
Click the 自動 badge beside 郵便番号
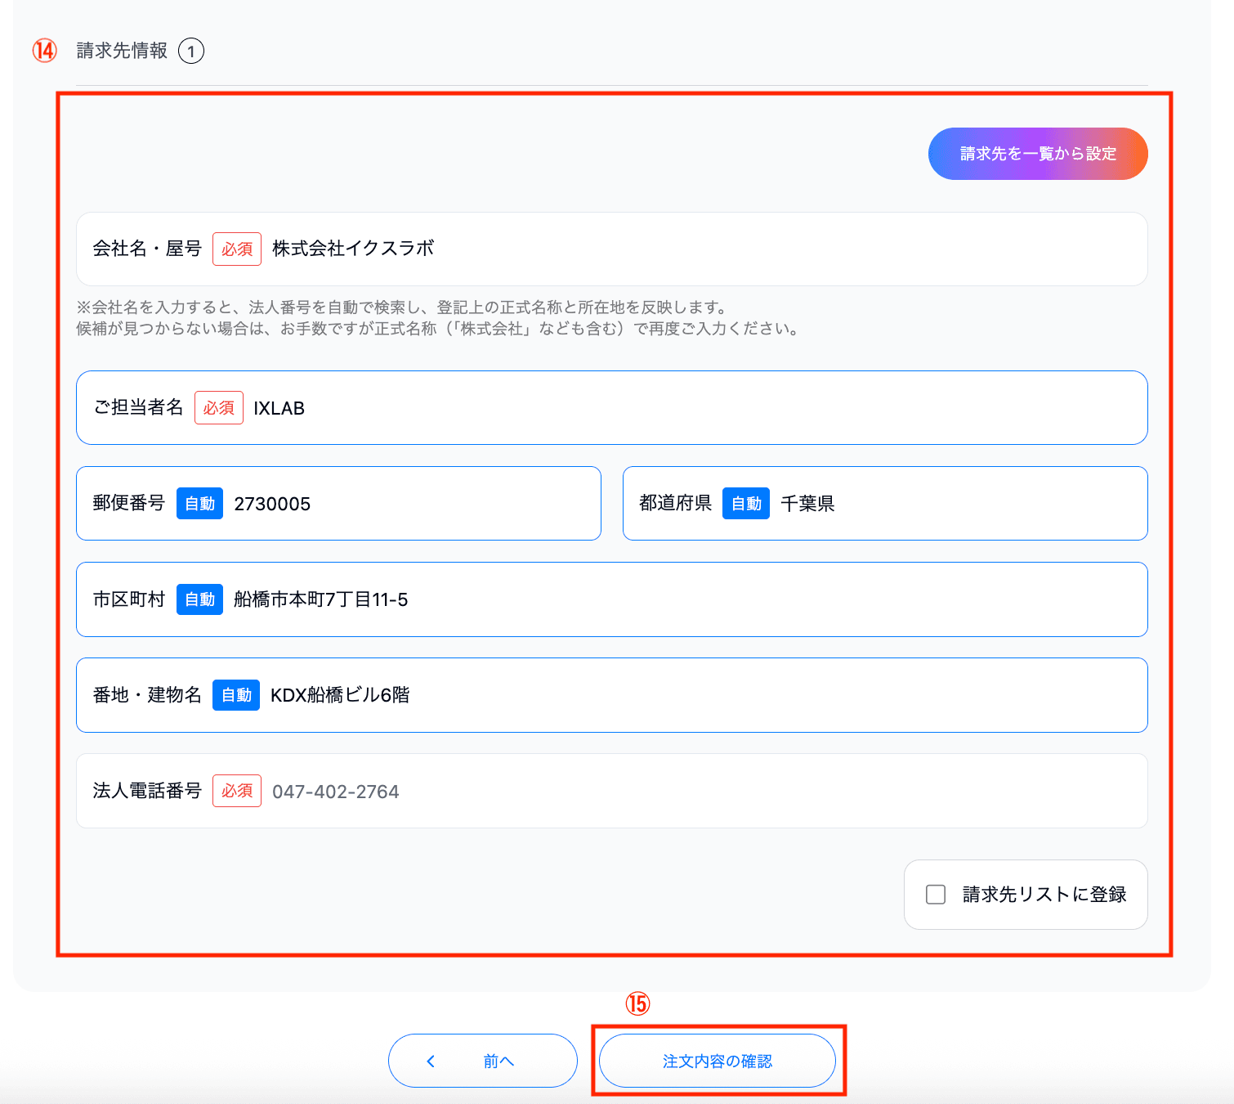199,504
